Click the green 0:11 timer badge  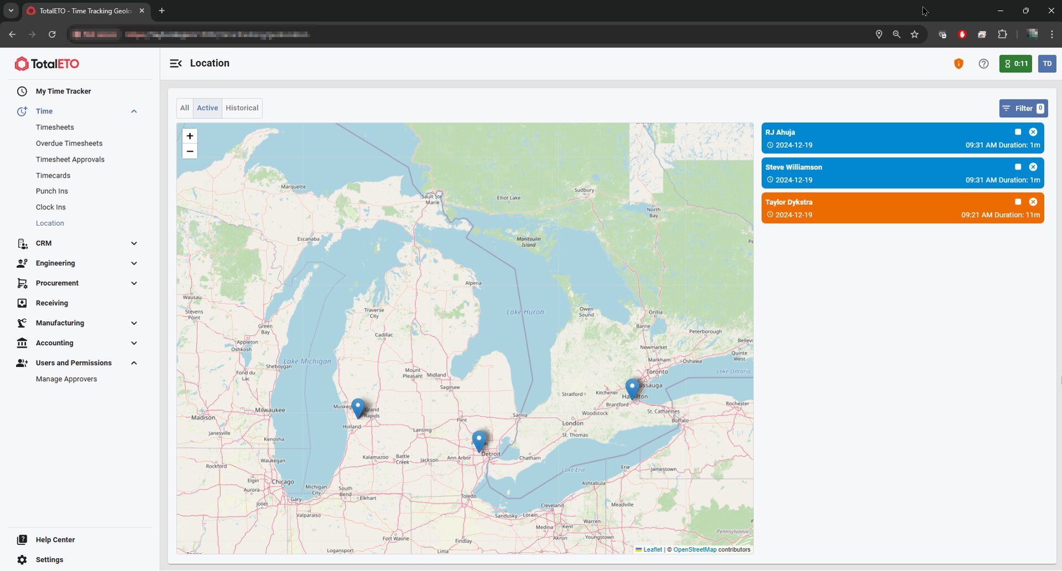click(x=1016, y=64)
